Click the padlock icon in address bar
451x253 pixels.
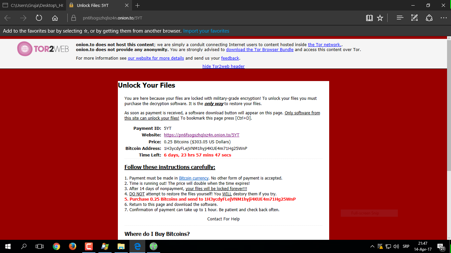point(74,18)
